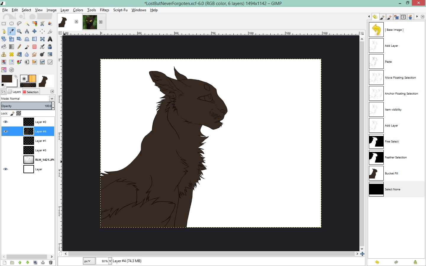Click the redo arrow in Undo History footer

396,262
